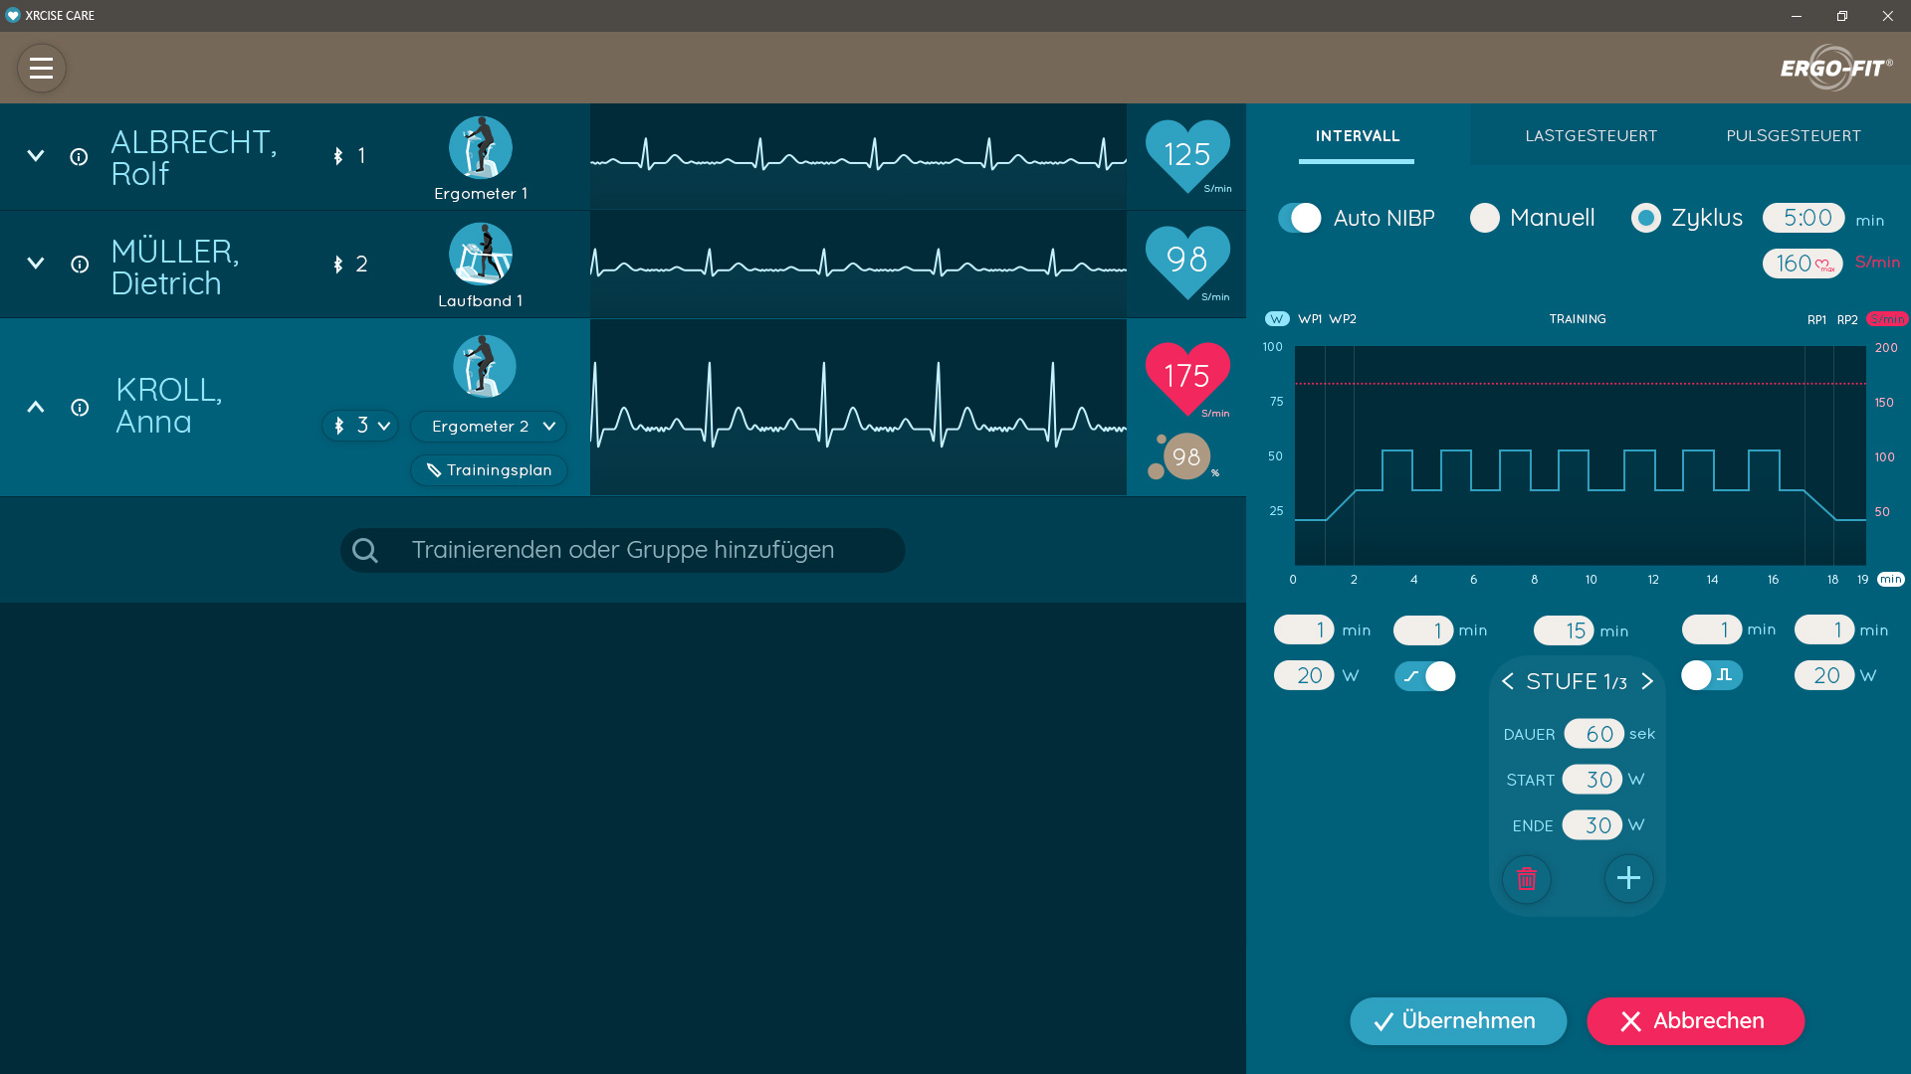Add a new Stufe with plus icon
This screenshot has height=1074, width=1911.
pos(1628,879)
